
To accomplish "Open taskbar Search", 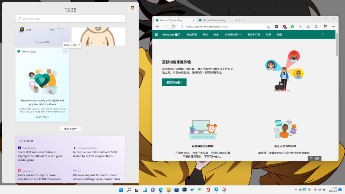I will (129, 190).
